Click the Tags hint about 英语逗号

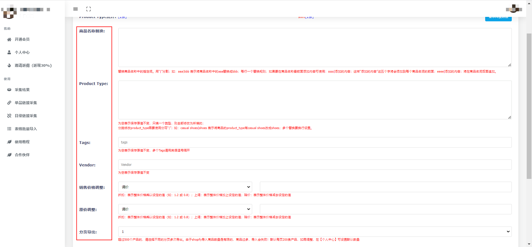tap(154, 150)
